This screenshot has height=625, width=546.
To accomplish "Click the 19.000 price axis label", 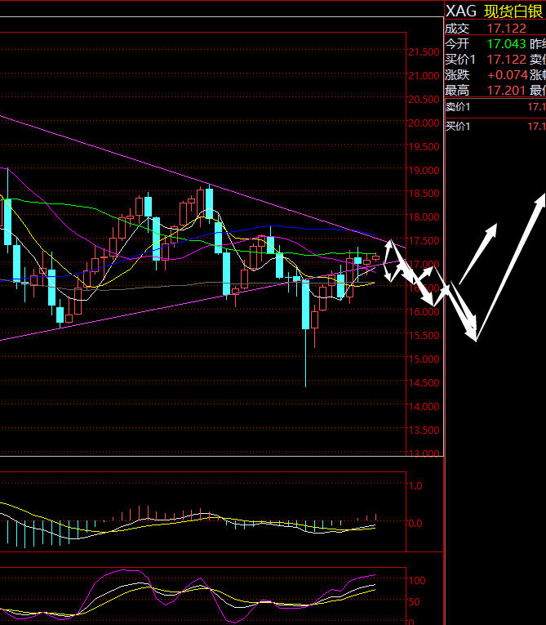I will click(424, 171).
